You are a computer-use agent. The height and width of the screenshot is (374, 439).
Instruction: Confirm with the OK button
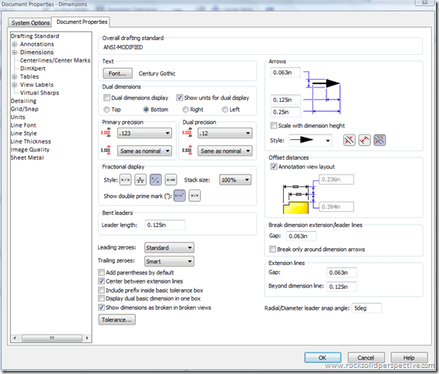(322, 358)
